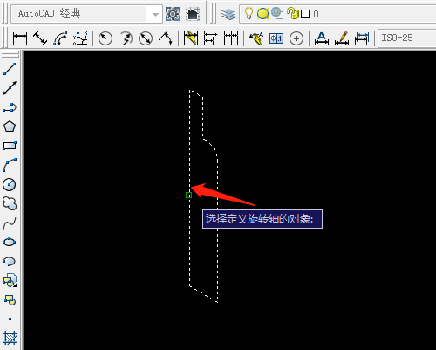This screenshot has width=436, height=350.
Task: Select the Spline tool
Action: pyautogui.click(x=10, y=223)
